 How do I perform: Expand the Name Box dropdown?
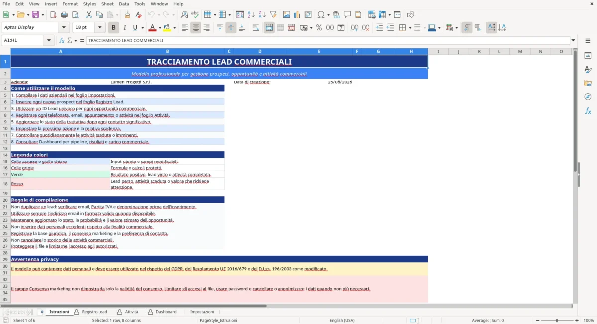(49, 41)
